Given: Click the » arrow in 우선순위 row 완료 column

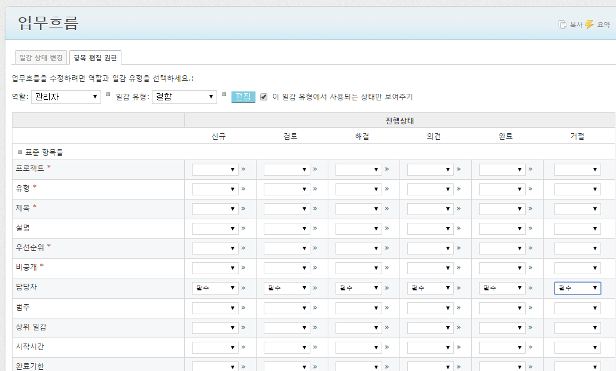Looking at the screenshot, I should [530, 249].
